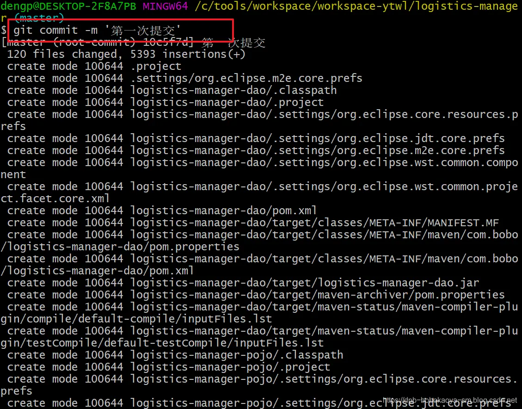The height and width of the screenshot is (409, 522).
Task: Click the user host text dengp@DESKTOP-2F8A7PB
Action: tap(68, 6)
